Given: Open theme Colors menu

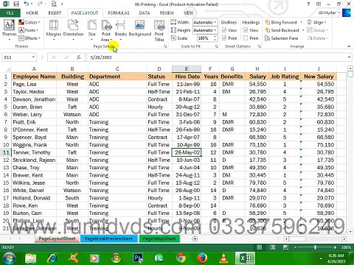Looking at the screenshot, I should tap(29, 22).
